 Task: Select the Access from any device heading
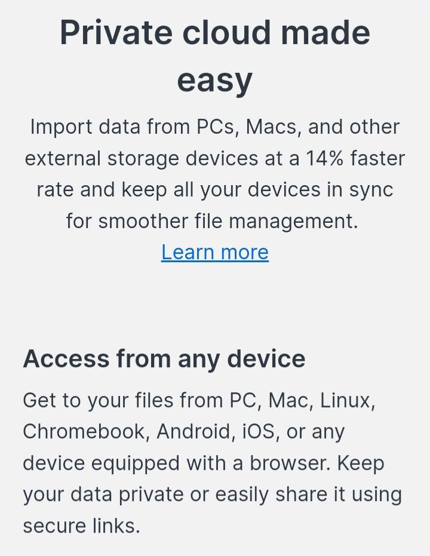[164, 359]
